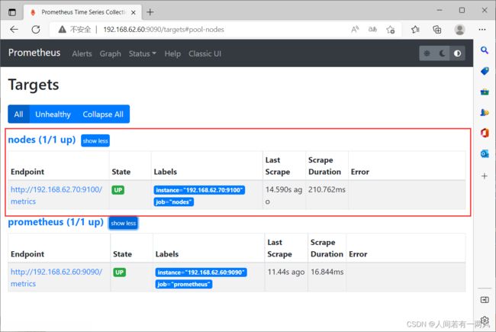
Task: Open sidebar shopping tag icon
Action: click(485, 71)
